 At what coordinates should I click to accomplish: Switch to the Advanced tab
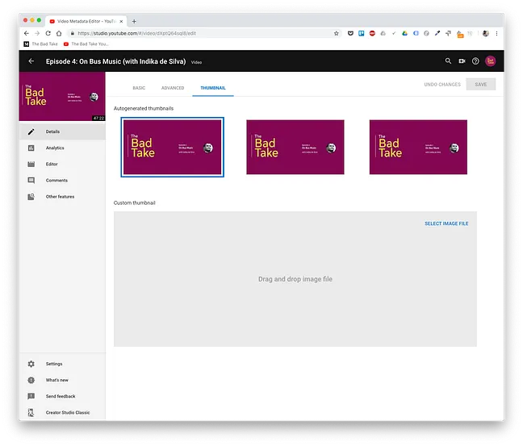[x=173, y=88]
